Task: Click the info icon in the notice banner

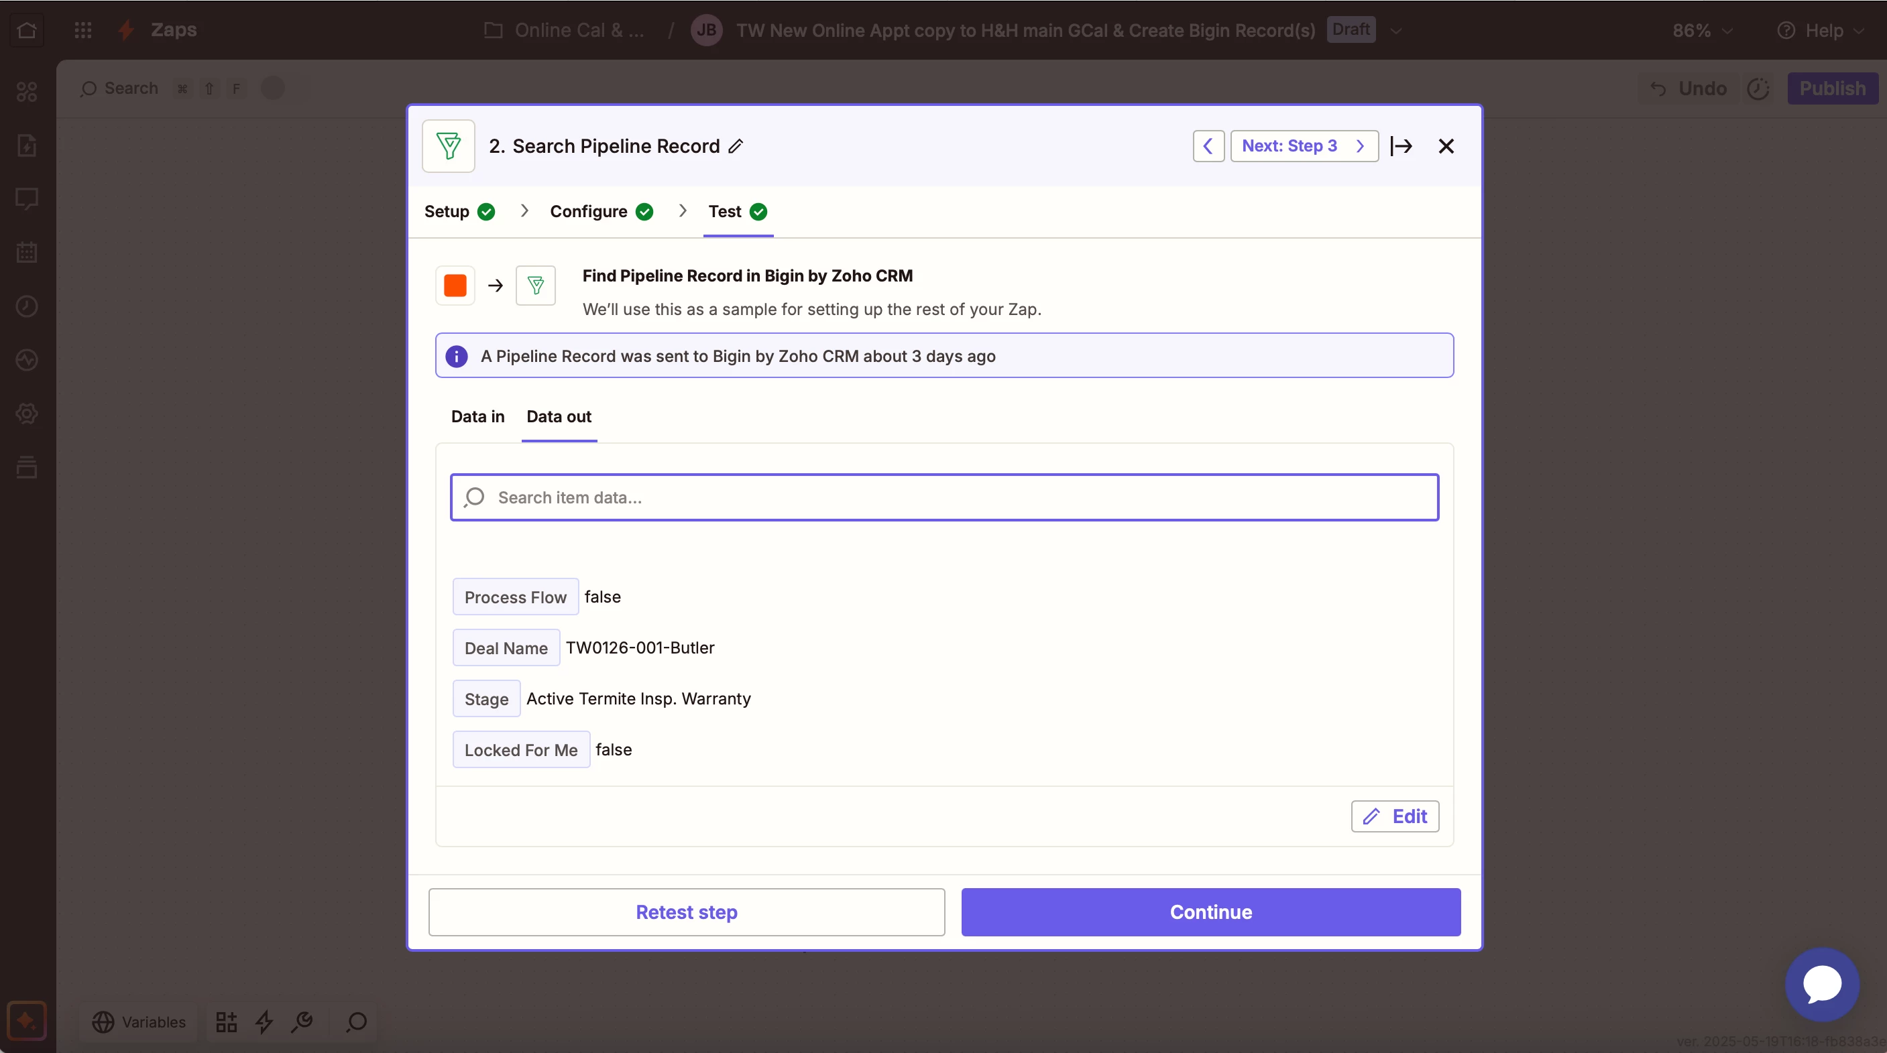Action: coord(457,356)
